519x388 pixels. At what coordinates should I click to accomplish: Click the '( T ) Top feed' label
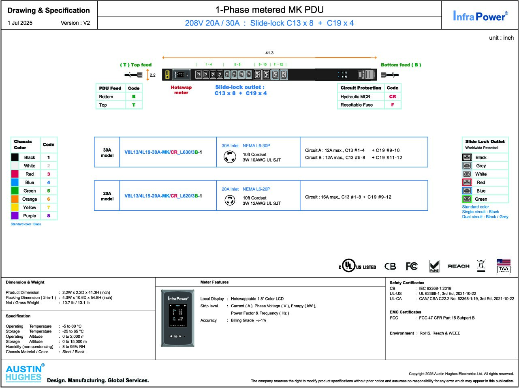tap(136, 65)
